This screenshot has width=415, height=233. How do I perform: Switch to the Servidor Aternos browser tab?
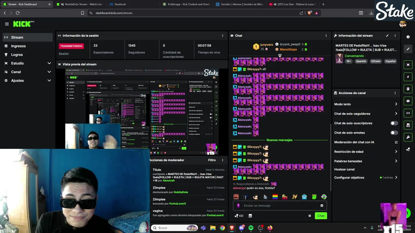[240, 4]
